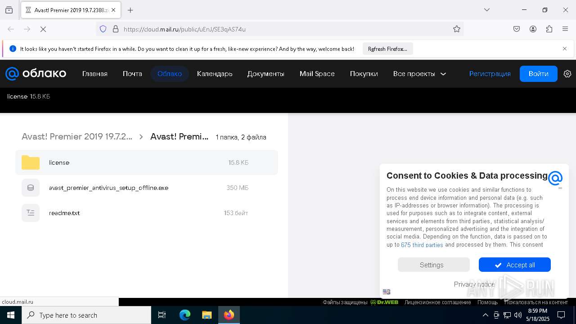Select Облако navigation item
This screenshot has height=324, width=576.
[x=170, y=74]
